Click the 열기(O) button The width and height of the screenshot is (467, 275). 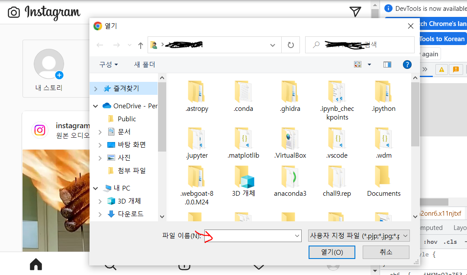click(x=332, y=252)
